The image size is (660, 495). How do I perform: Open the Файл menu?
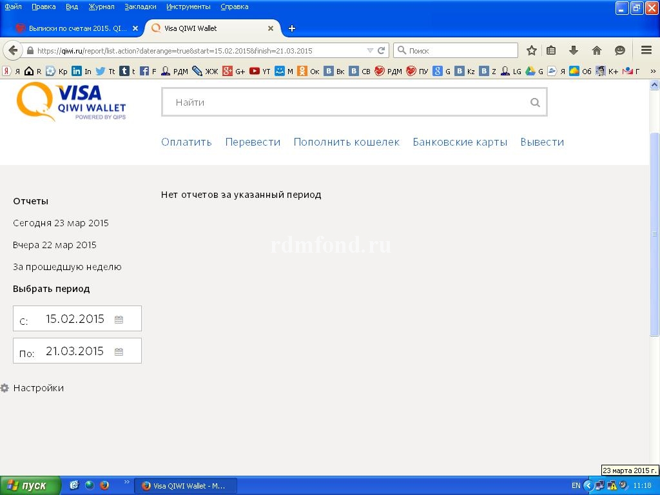tap(13, 6)
